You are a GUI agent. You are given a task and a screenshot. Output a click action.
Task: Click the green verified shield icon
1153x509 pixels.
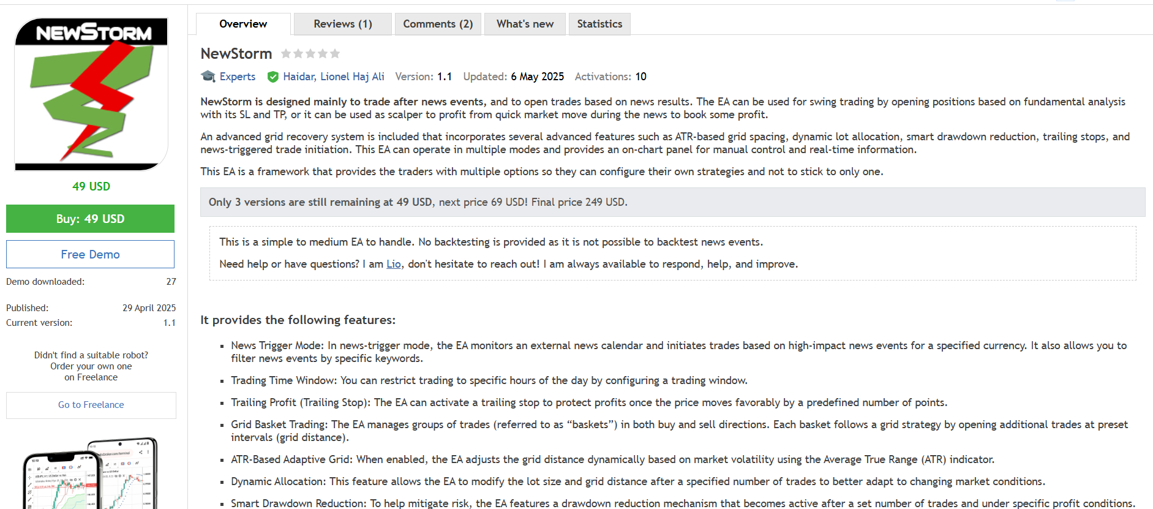[x=273, y=77]
